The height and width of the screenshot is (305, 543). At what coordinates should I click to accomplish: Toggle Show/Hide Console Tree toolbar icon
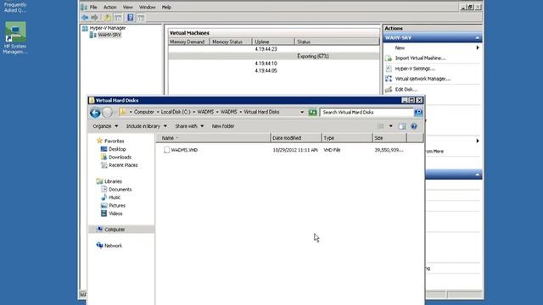(x=118, y=17)
